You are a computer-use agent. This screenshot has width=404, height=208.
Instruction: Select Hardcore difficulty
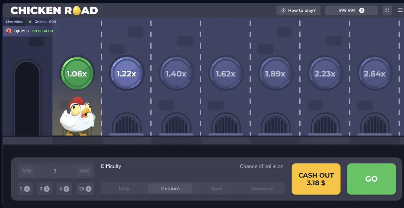click(x=262, y=188)
